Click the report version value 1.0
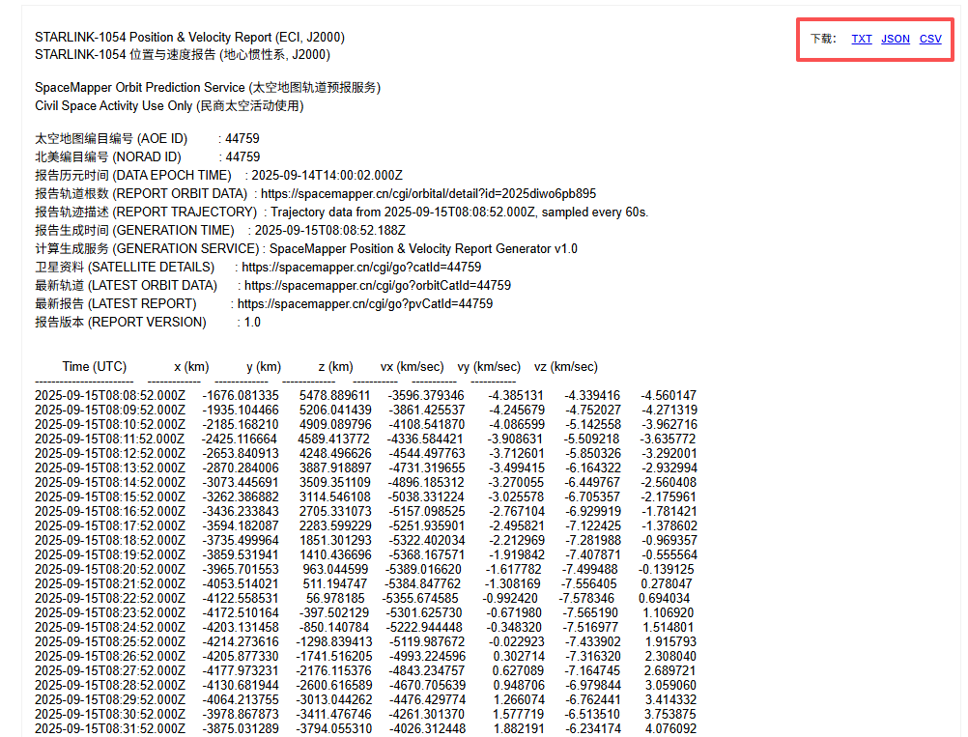Viewport: 968px width, 737px height. [252, 323]
